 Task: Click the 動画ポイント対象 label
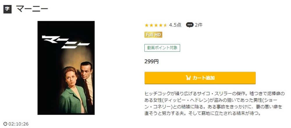coord(162,48)
